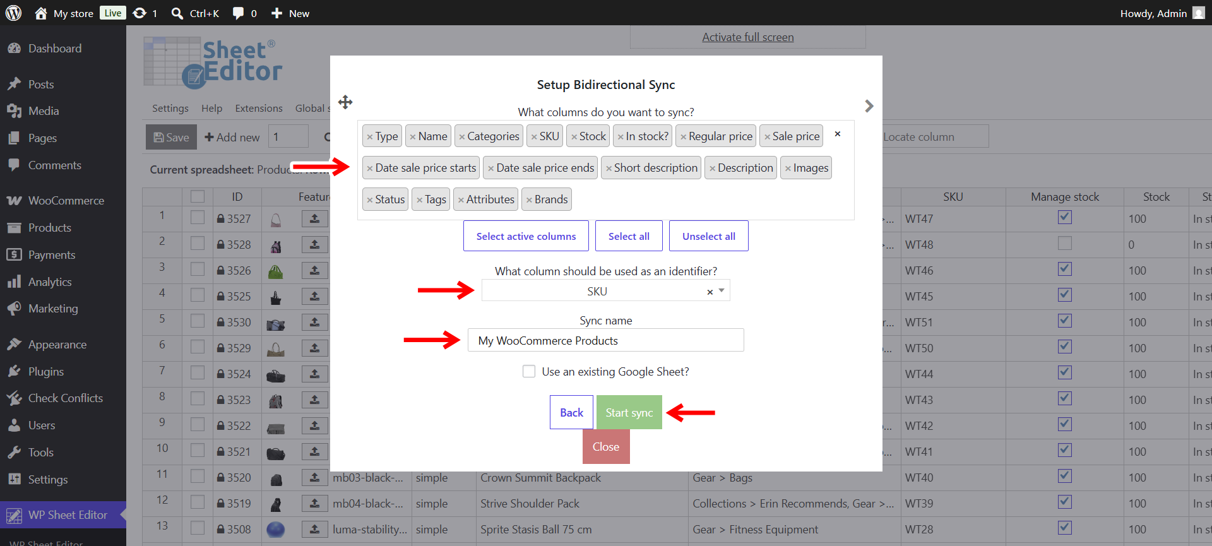Remove the In stock? column tag
Screen dimensions: 1212x546
[621, 137]
